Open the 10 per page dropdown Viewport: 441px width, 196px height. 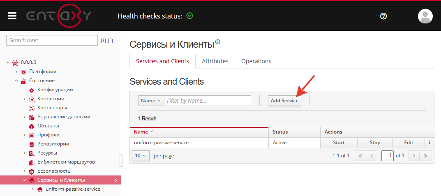(140, 156)
